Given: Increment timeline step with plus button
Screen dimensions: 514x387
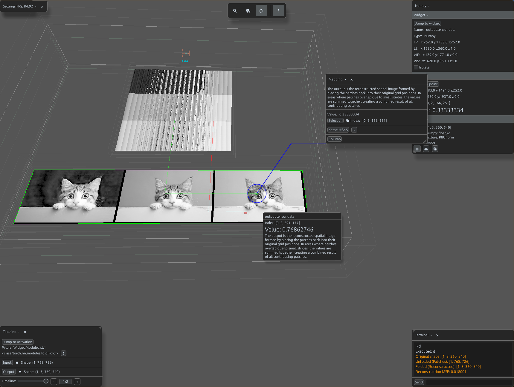Looking at the screenshot, I should [77, 382].
